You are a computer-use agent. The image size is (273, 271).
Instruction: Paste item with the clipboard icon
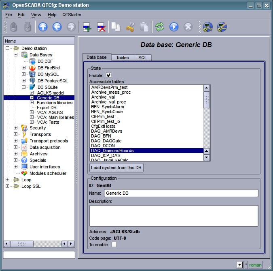(x=144, y=27)
